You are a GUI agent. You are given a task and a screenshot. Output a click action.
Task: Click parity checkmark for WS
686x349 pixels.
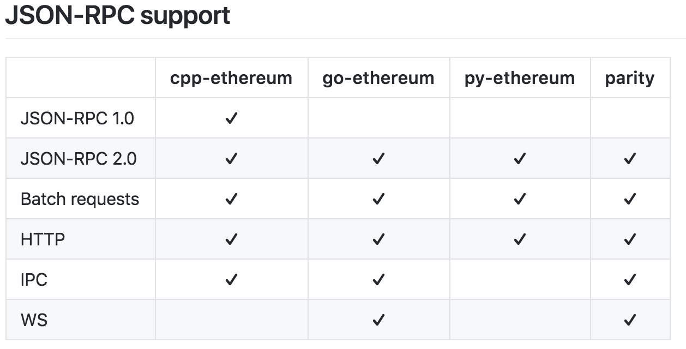(630, 320)
